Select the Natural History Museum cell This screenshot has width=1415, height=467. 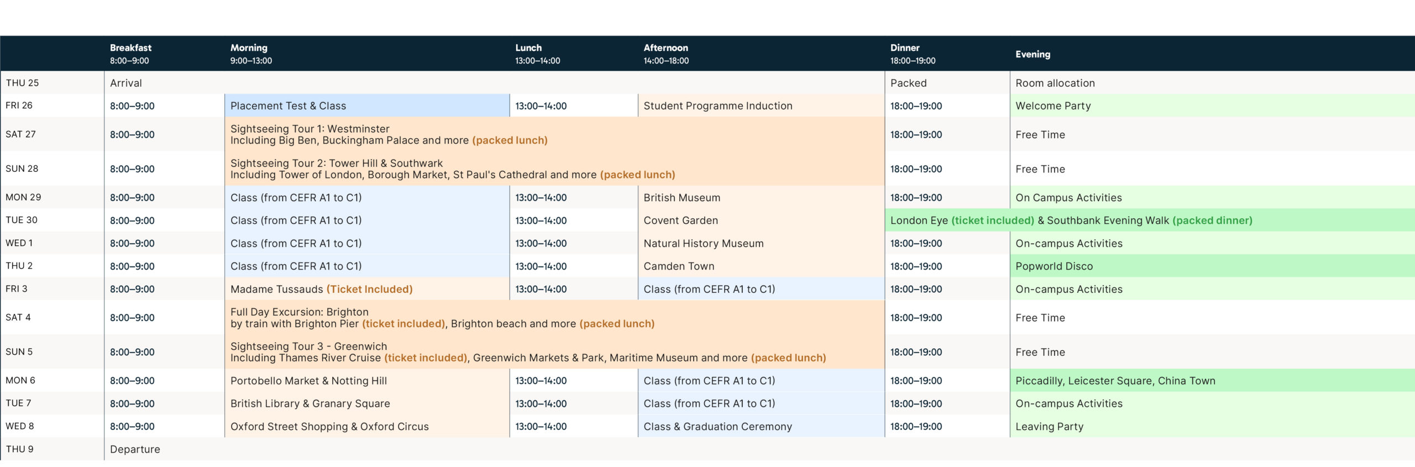703,243
